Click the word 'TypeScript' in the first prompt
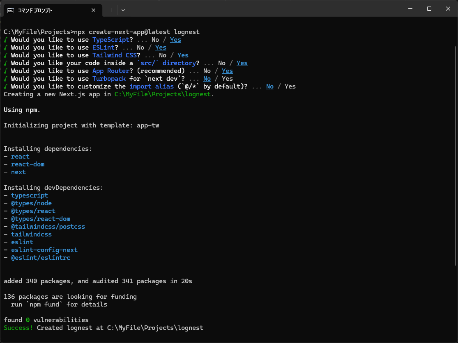This screenshot has height=343, width=458. click(x=111, y=40)
